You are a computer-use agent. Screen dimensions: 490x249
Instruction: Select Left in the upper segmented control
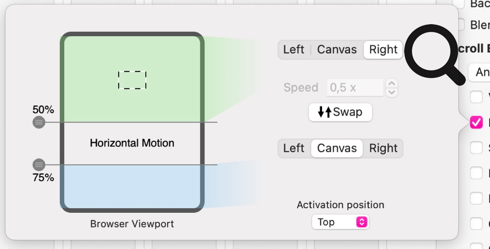click(294, 50)
